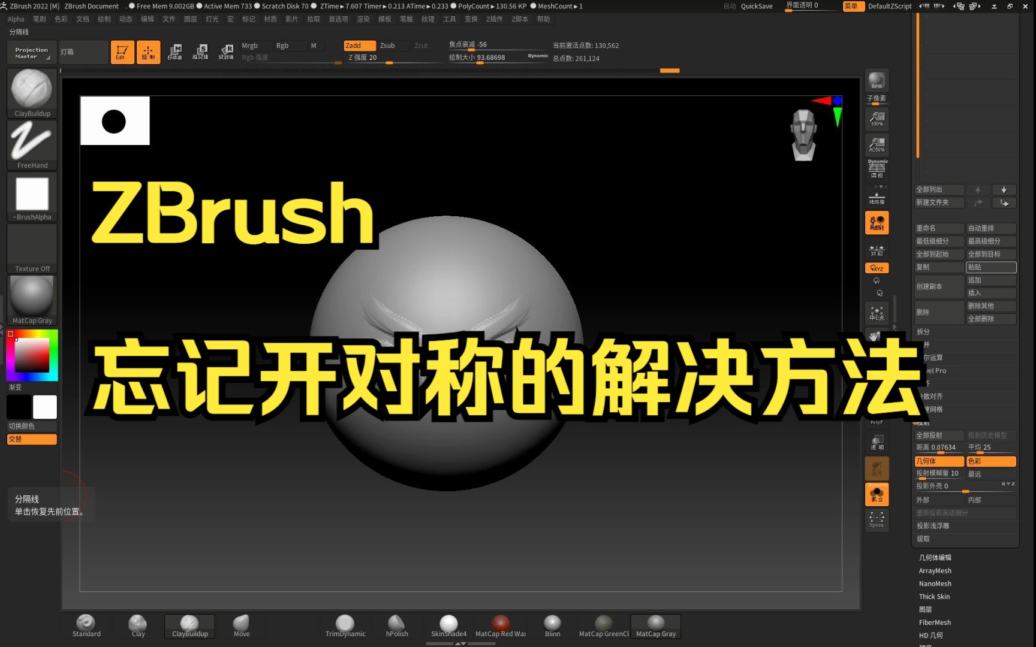1036x647 pixels.
Task: Toggle the Dynamic perspective icon
Action: coord(877,169)
